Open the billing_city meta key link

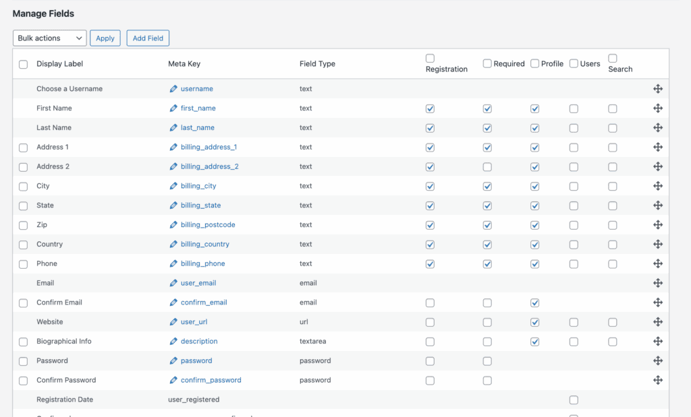(x=198, y=186)
